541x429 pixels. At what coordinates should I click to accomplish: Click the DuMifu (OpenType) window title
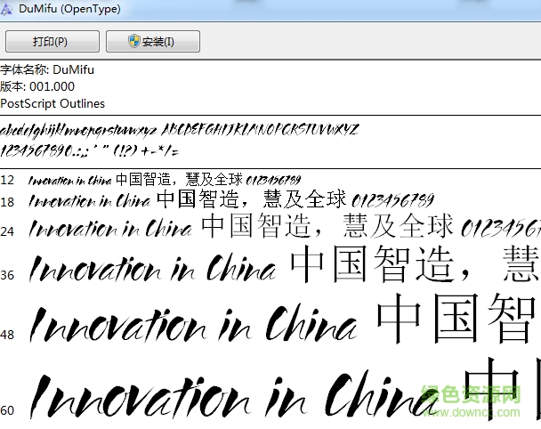tap(69, 9)
